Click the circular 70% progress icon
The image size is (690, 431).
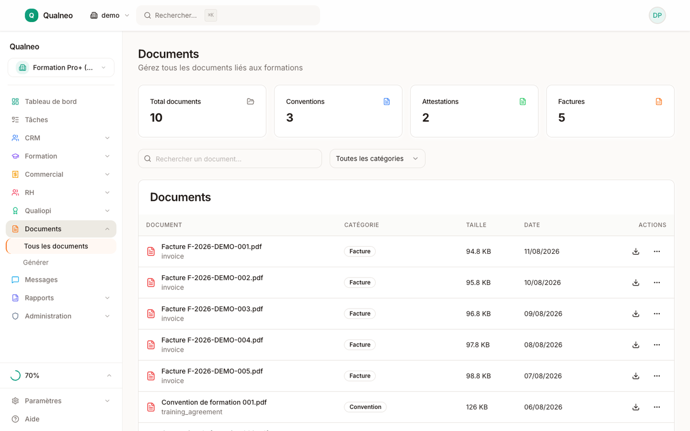15,376
